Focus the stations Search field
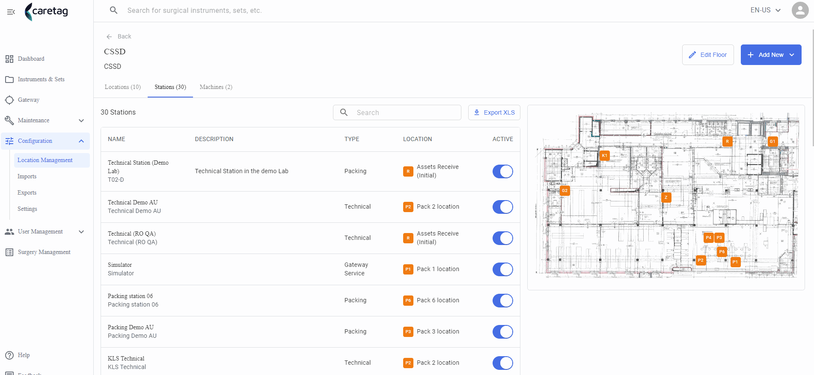Image resolution: width=814 pixels, height=375 pixels. coord(397,112)
